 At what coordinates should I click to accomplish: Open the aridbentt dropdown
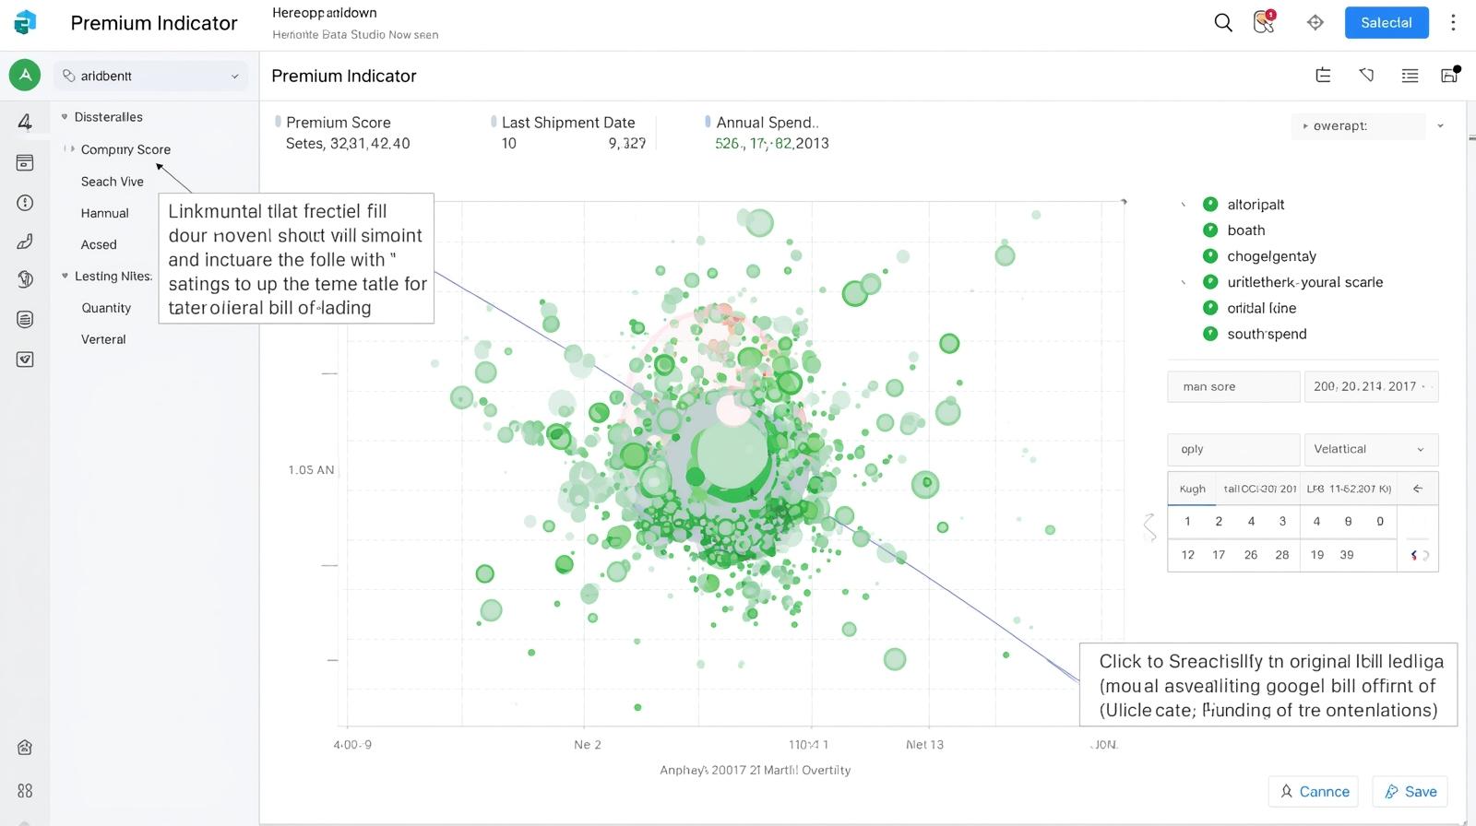point(151,76)
